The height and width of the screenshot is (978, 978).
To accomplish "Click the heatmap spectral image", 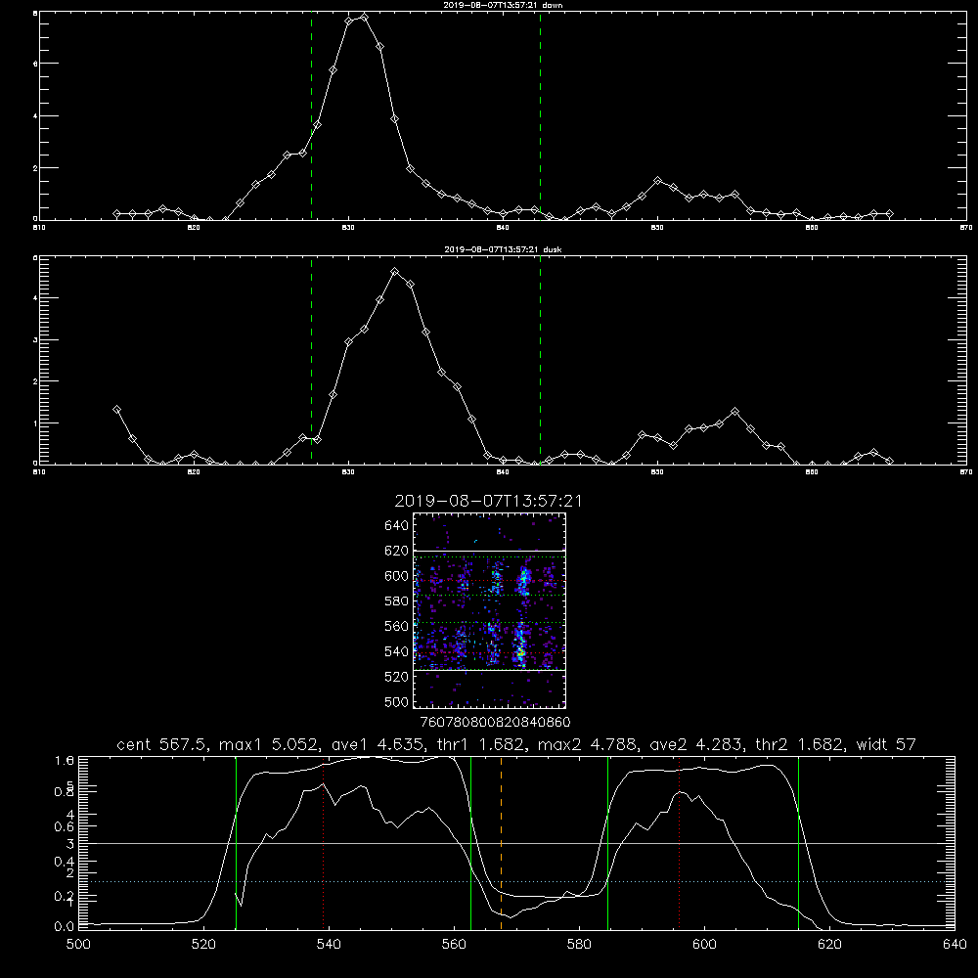I will coord(489,610).
